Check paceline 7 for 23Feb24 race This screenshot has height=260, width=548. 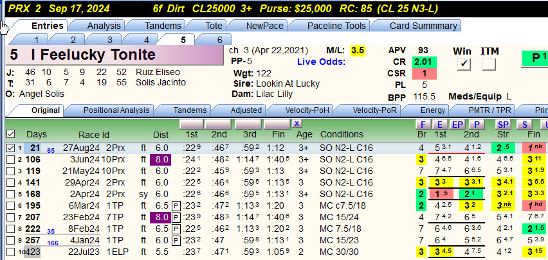click(x=11, y=218)
